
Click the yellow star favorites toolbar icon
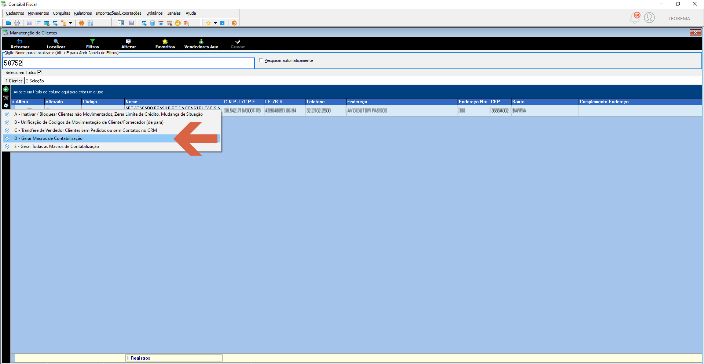click(208, 23)
